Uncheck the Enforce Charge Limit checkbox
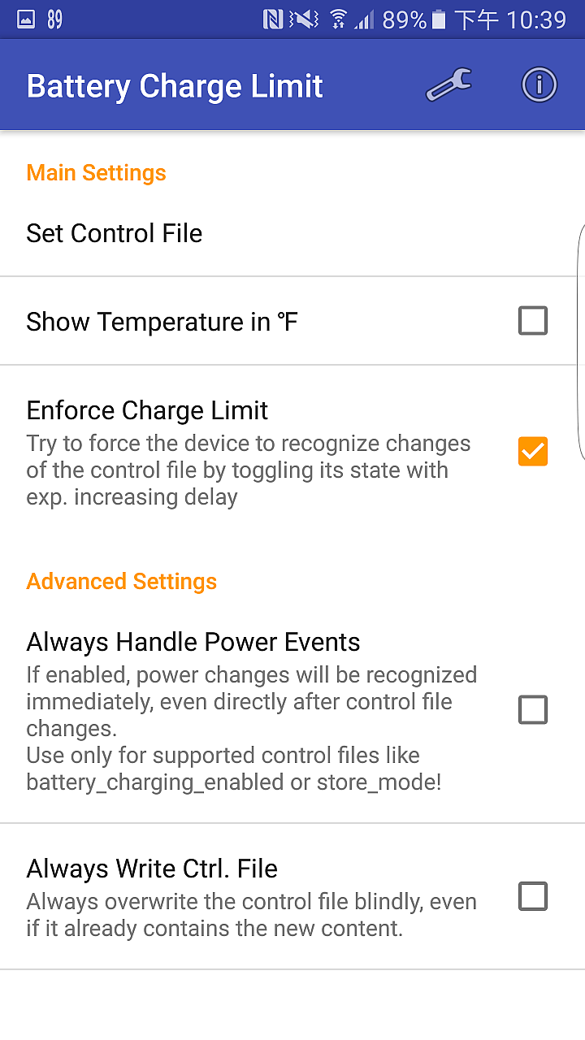This screenshot has height=1040, width=585. coord(533,452)
